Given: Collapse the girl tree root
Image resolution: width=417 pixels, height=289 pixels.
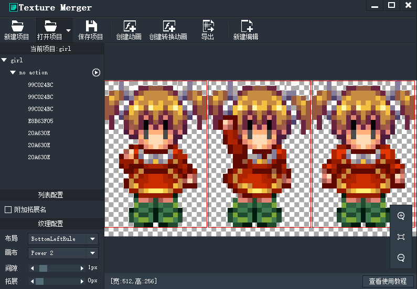Looking at the screenshot, I should click(4, 60).
